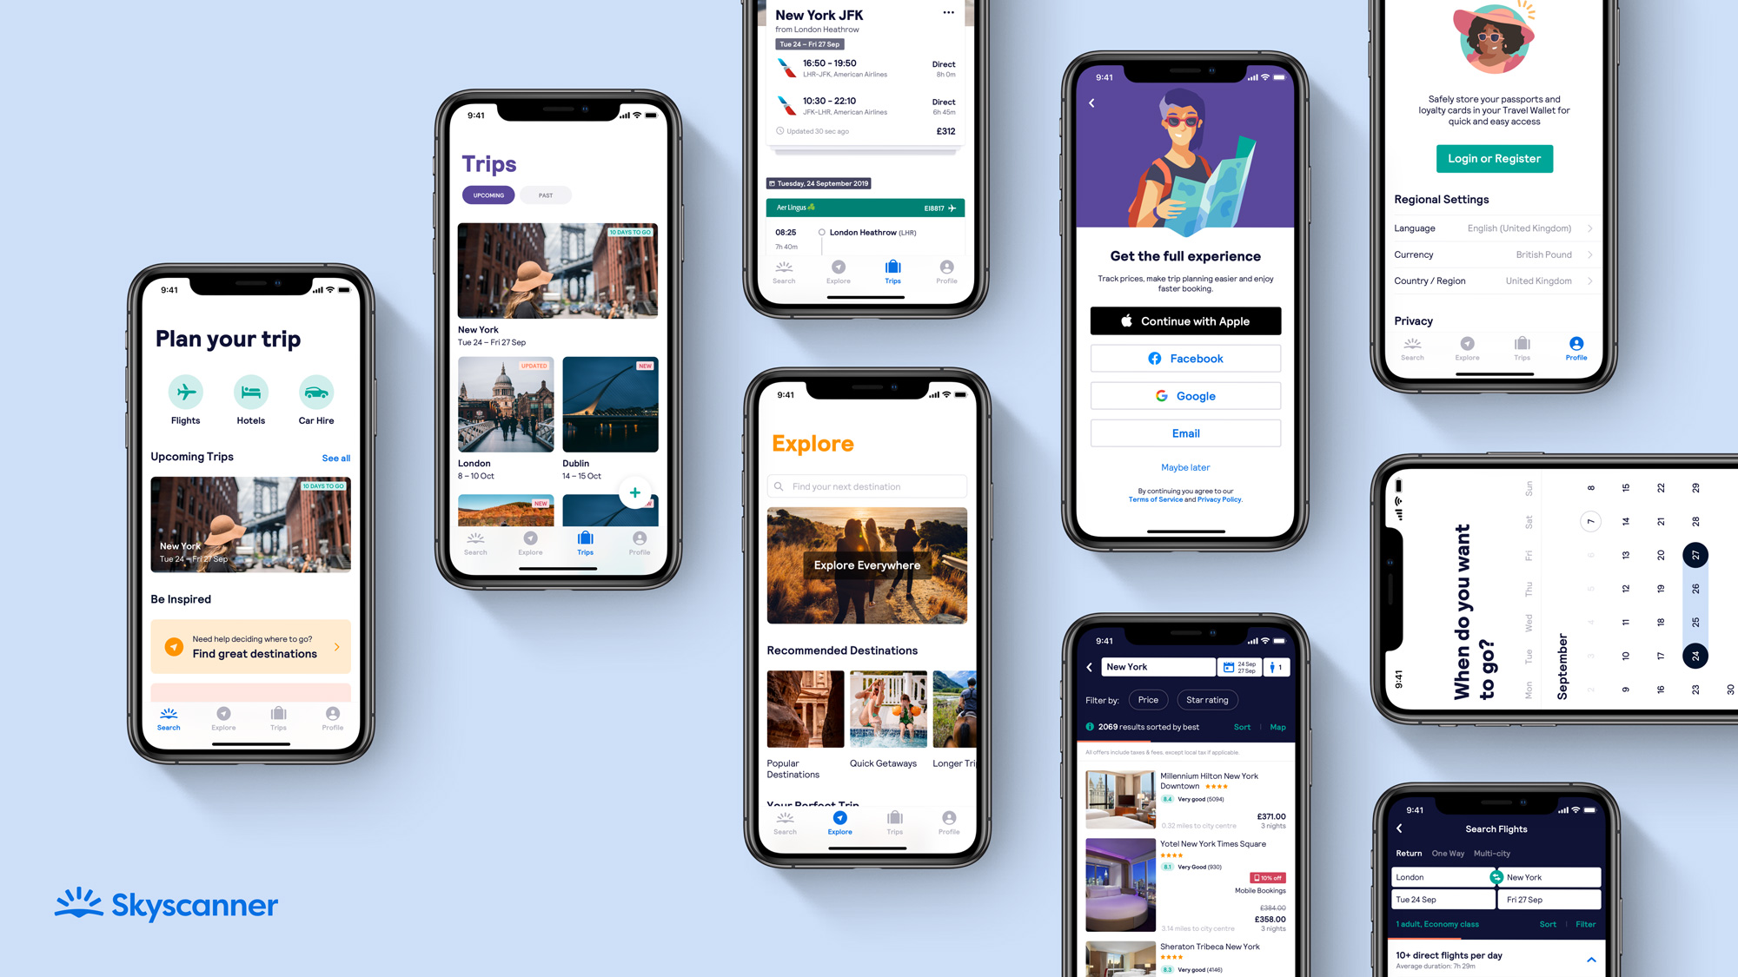
Task: Expand filter by Price dropdown
Action: tap(1148, 699)
